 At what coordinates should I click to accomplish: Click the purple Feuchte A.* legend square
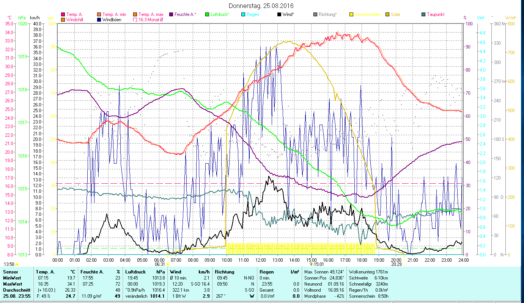click(171, 14)
